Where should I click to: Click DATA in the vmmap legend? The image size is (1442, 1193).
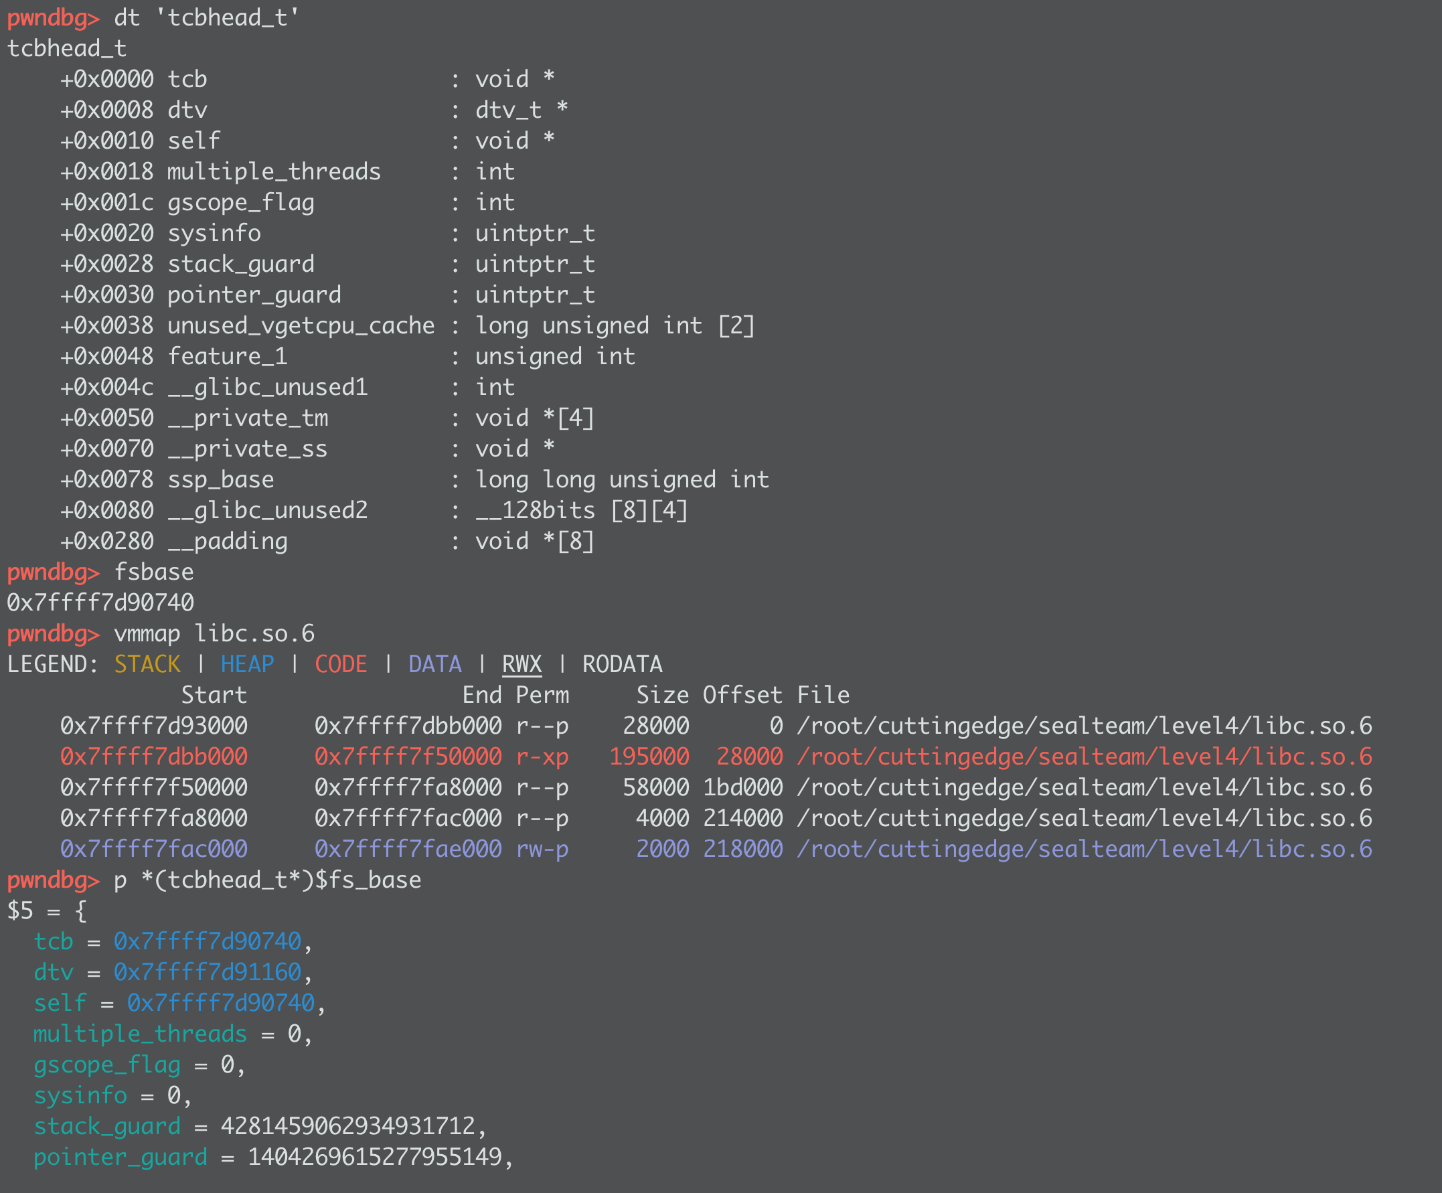[x=434, y=664]
